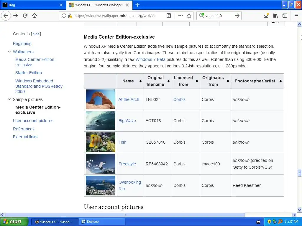Open the Firefox hamburger menu

[x=296, y=16]
